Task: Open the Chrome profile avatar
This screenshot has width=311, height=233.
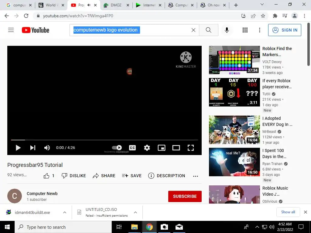Action: (295, 16)
